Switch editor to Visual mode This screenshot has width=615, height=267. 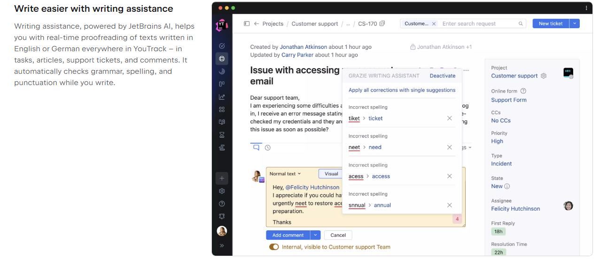click(331, 173)
